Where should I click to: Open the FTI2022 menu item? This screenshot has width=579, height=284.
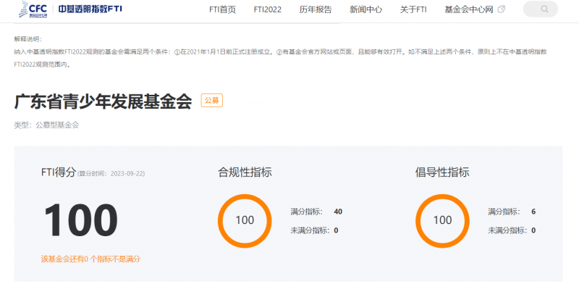(x=267, y=9)
